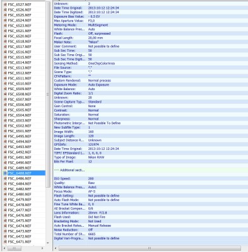Screen dimensions: 248x252
Task: Click the file icon beside FSC_6527.NEF
Action: tap(5, 4)
